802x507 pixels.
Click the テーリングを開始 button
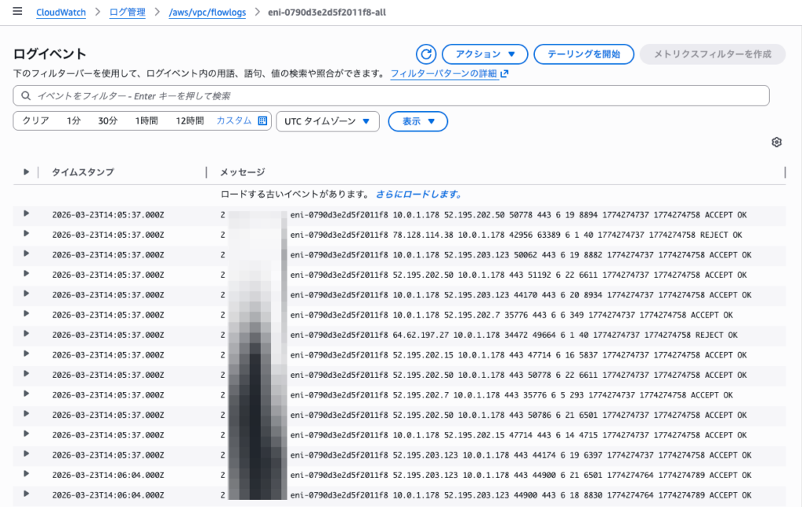pos(583,54)
